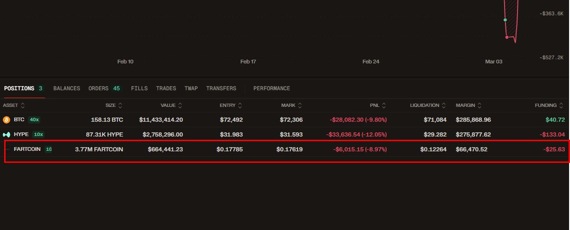570x230 pixels.
Task: Sort by LIQUIDATION using its arrow icon
Action: pos(444,106)
